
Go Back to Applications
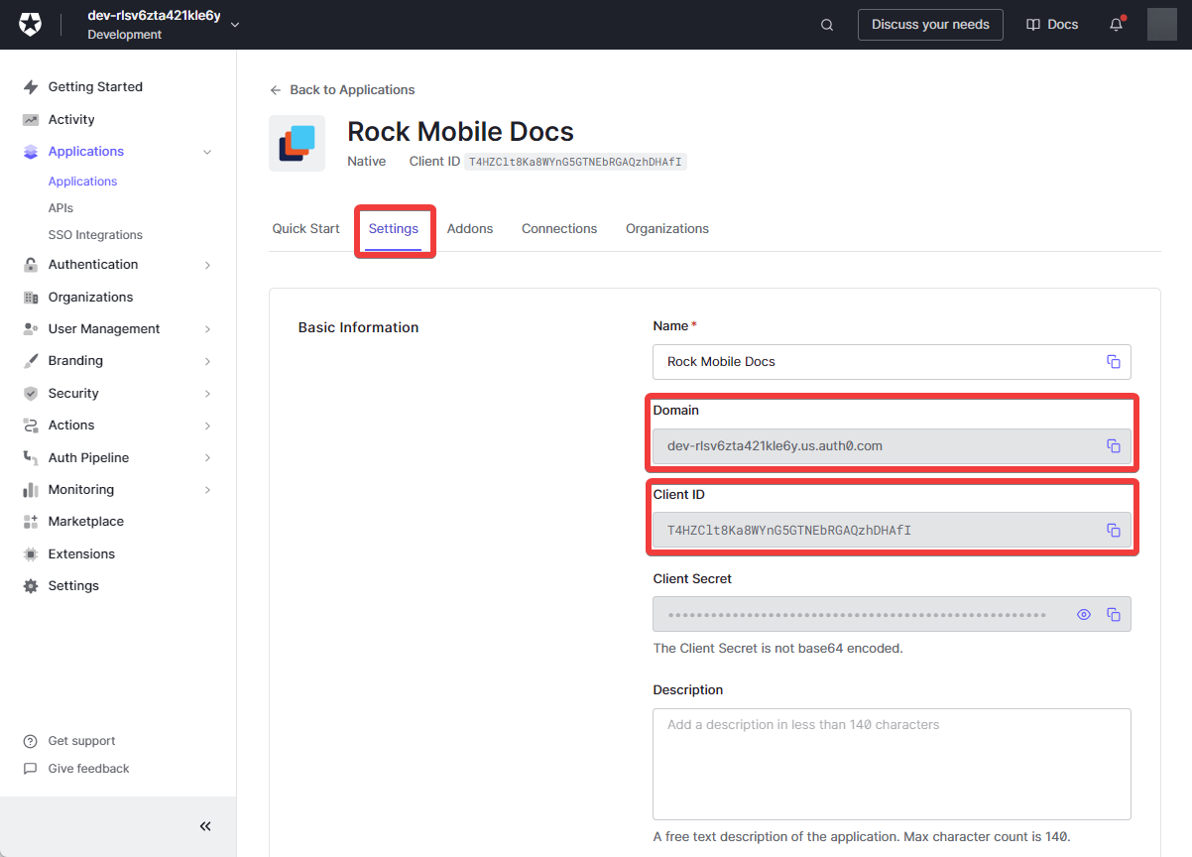point(342,90)
